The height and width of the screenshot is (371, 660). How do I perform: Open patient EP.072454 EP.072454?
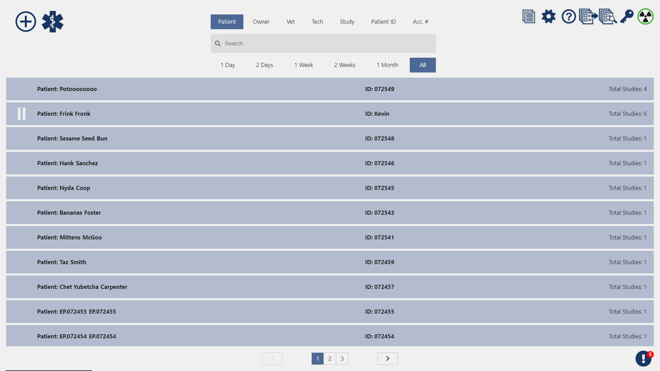330,336
